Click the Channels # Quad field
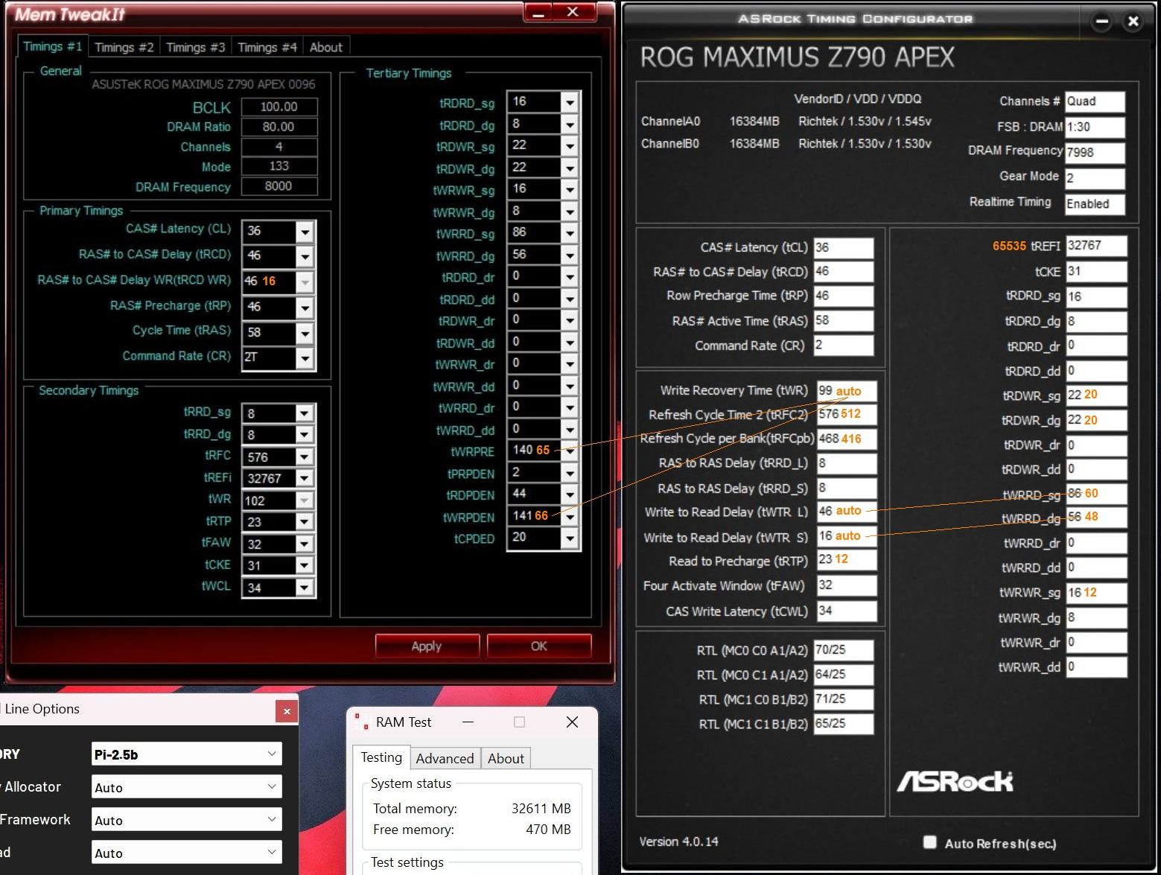This screenshot has height=875, width=1161. tap(1095, 101)
